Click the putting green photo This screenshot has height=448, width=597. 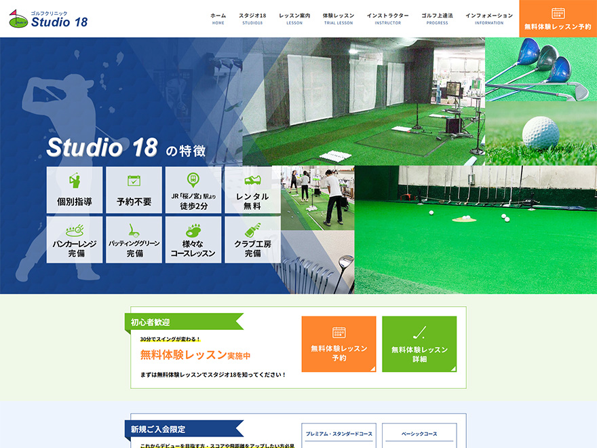(476, 229)
